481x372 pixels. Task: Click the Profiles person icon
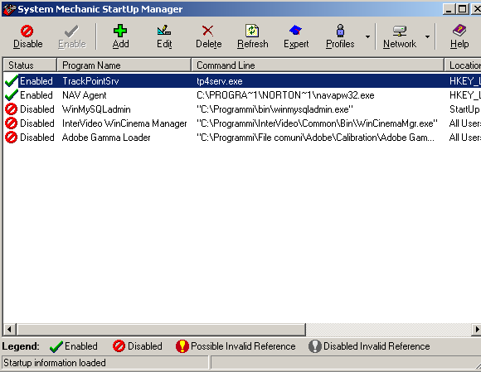point(340,31)
